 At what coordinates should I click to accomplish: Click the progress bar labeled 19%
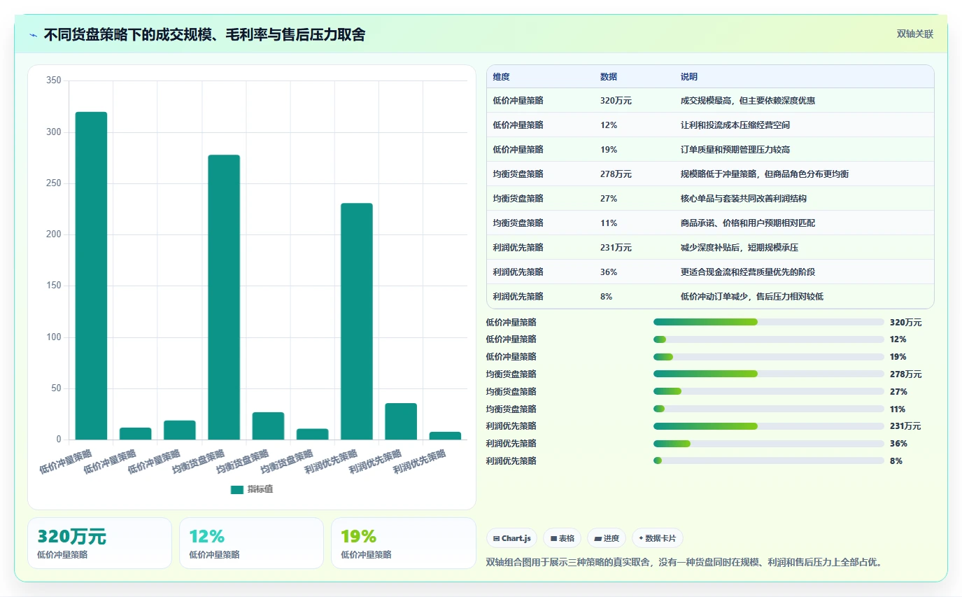point(769,357)
